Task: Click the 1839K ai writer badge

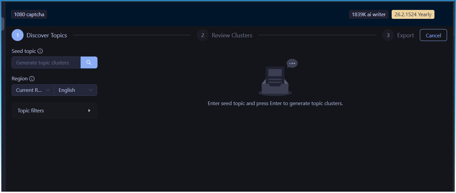Action: (368, 15)
